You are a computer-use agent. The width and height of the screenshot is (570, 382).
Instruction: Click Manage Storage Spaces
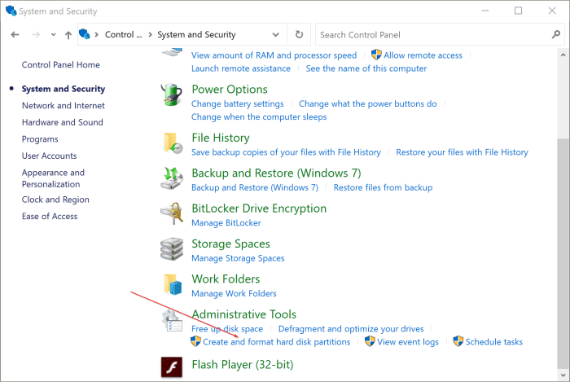tap(238, 258)
